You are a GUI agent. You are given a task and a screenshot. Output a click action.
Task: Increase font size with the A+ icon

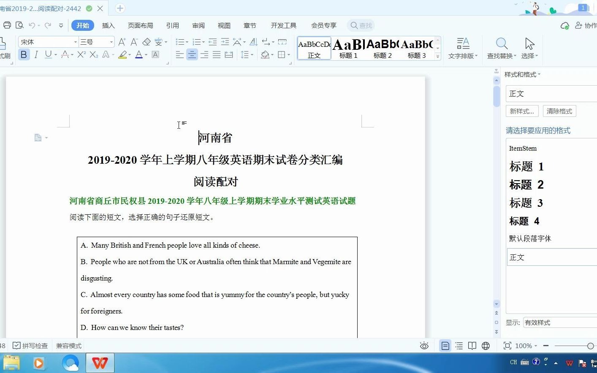[122, 42]
